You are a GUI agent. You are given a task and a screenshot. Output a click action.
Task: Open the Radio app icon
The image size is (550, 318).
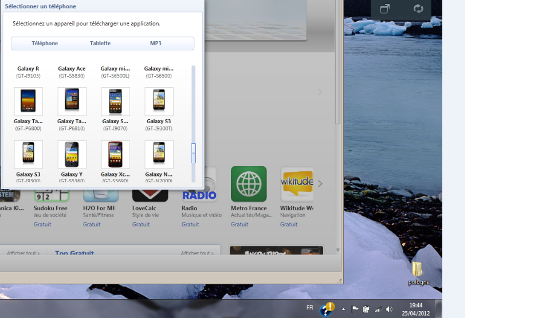[x=199, y=195]
